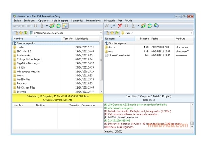Click the remote pane globe-folder transfer icon
The height and width of the screenshot is (156, 208).
(x=143, y=26)
